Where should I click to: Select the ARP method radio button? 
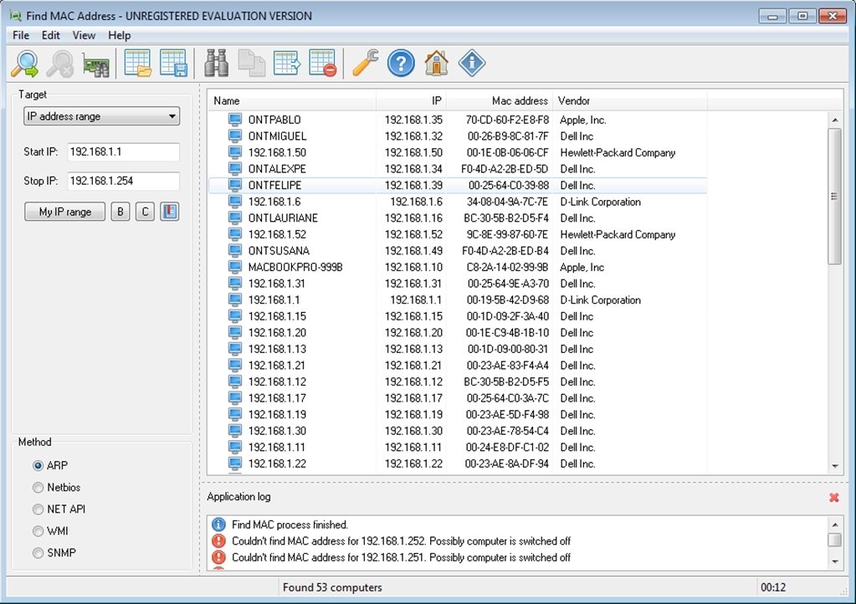(x=38, y=465)
